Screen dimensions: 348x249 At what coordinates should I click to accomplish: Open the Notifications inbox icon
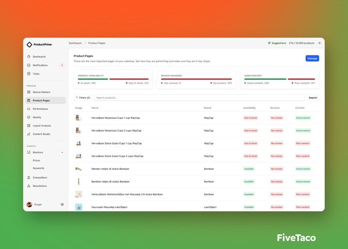click(x=29, y=65)
